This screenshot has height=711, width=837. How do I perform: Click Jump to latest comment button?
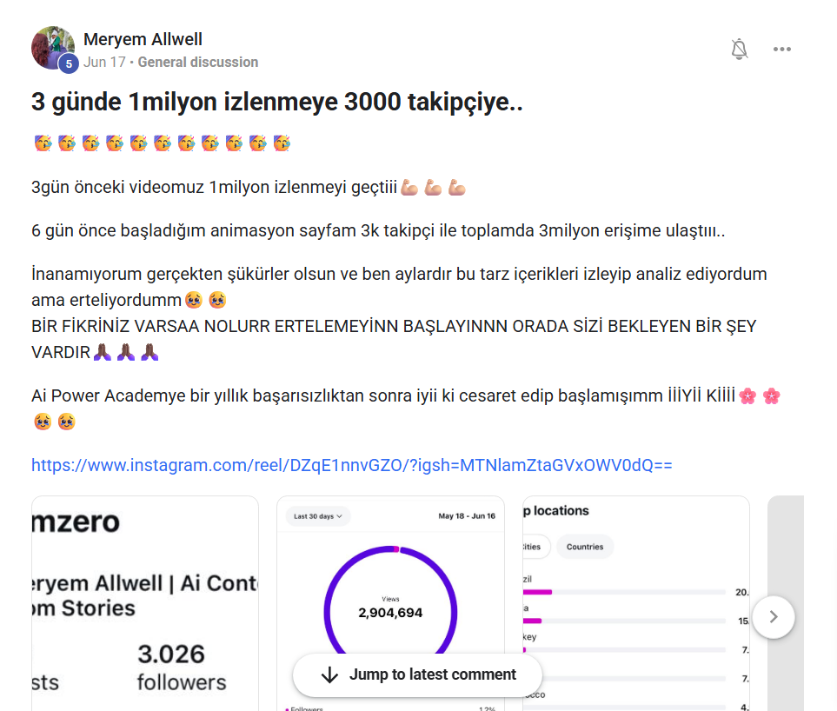point(417,674)
